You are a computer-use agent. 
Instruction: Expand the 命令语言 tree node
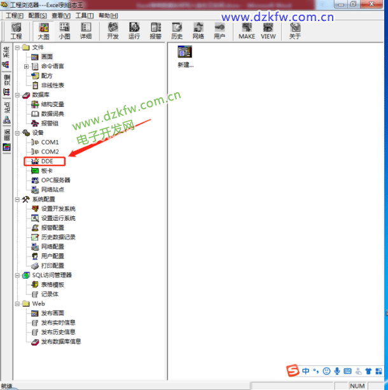pos(26,66)
